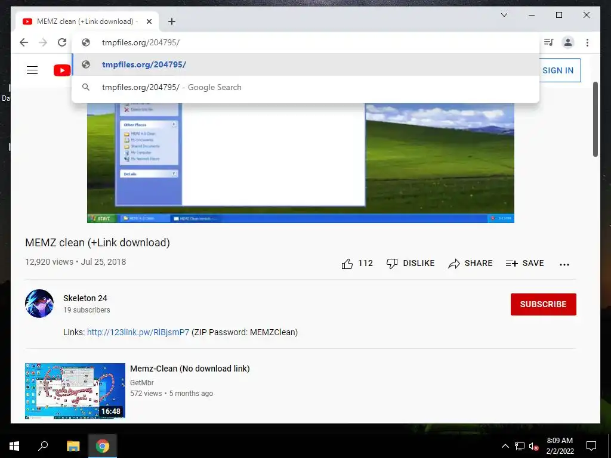This screenshot has width=611, height=458.
Task: Open Windows taskbar search
Action: pyautogui.click(x=43, y=445)
